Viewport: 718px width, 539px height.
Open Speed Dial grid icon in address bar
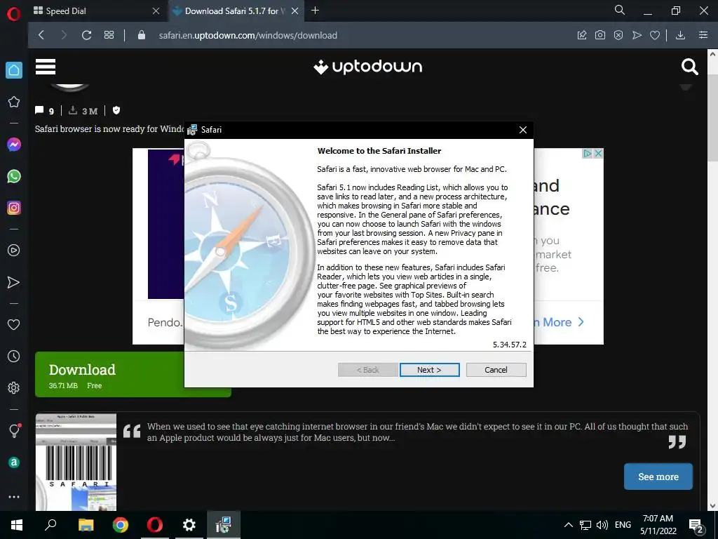click(109, 35)
